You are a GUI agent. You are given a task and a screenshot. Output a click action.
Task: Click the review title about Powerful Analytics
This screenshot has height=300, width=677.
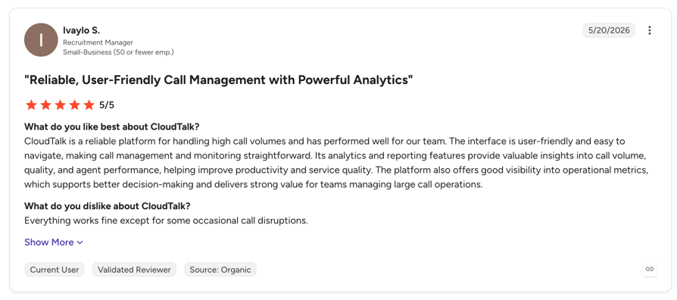(218, 80)
